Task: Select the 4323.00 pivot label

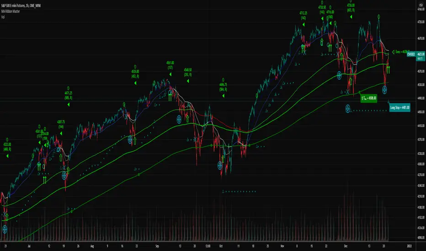Action: [7, 147]
